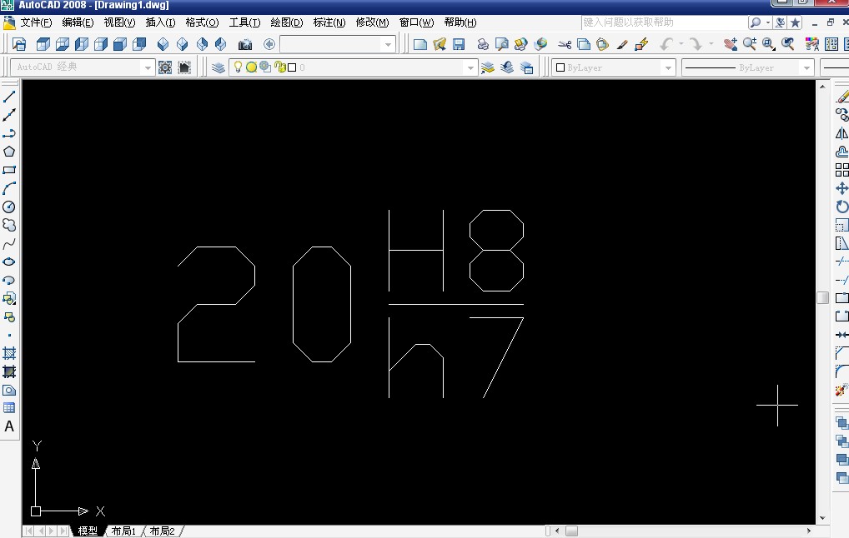Activate the Match Properties brush
This screenshot has width=849, height=538.
(622, 44)
